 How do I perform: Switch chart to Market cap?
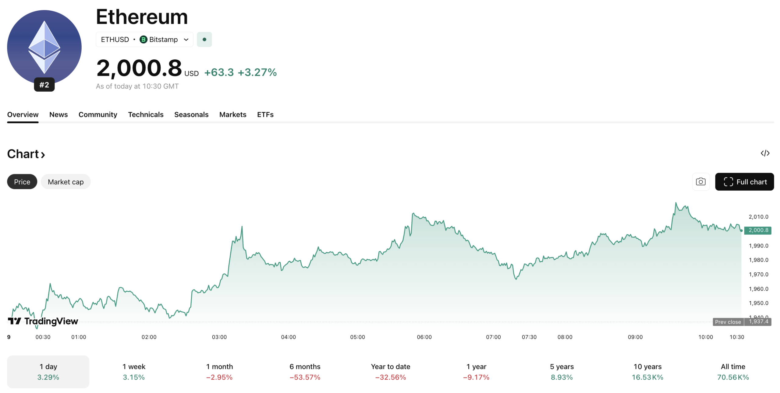coord(66,182)
